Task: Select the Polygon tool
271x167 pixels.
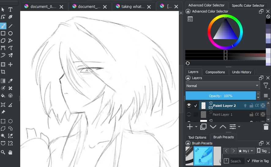Action: (x=3, y=41)
